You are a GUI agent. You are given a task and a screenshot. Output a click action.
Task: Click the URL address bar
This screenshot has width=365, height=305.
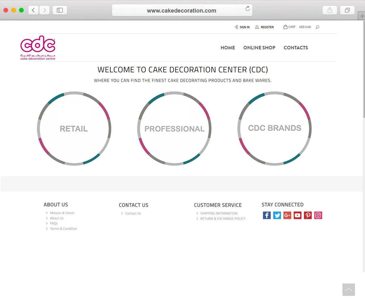tap(182, 10)
